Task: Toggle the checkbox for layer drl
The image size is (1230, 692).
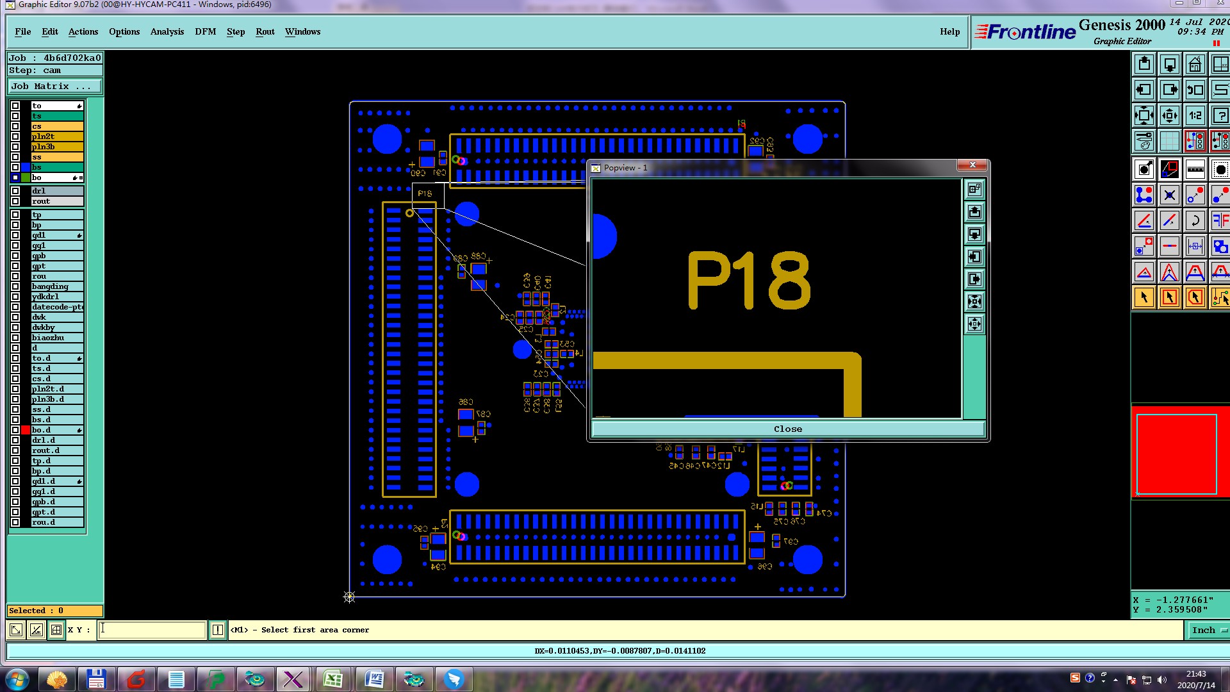Action: click(15, 191)
